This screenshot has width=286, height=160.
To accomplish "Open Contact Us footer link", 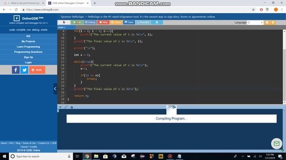I will coord(44,143).
